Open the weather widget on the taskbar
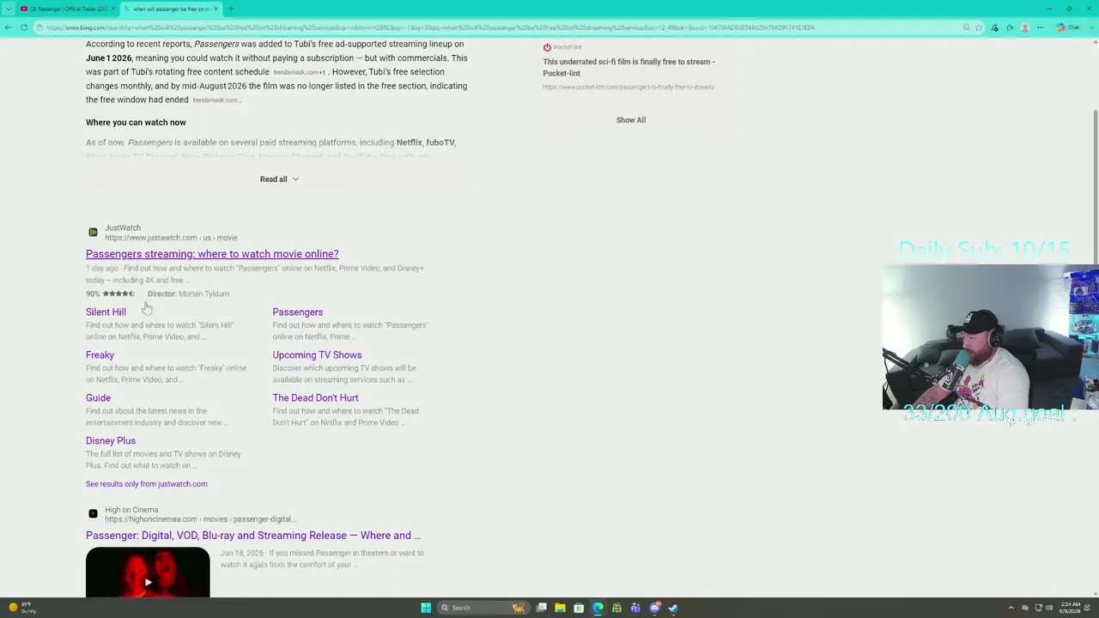Image resolution: width=1099 pixels, height=618 pixels. coord(22,608)
